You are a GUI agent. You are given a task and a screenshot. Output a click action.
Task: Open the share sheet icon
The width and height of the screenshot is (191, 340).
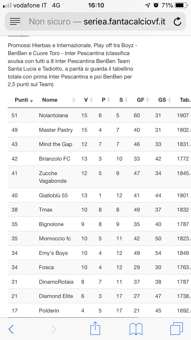click(x=95, y=328)
